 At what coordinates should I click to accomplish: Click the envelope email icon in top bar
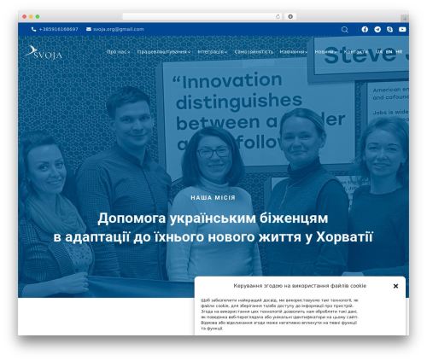(x=89, y=29)
